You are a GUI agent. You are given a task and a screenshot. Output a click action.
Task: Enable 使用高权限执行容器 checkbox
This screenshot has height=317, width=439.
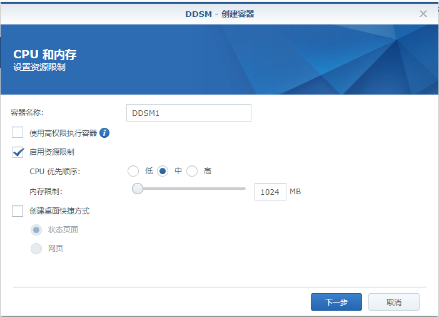[18, 133]
